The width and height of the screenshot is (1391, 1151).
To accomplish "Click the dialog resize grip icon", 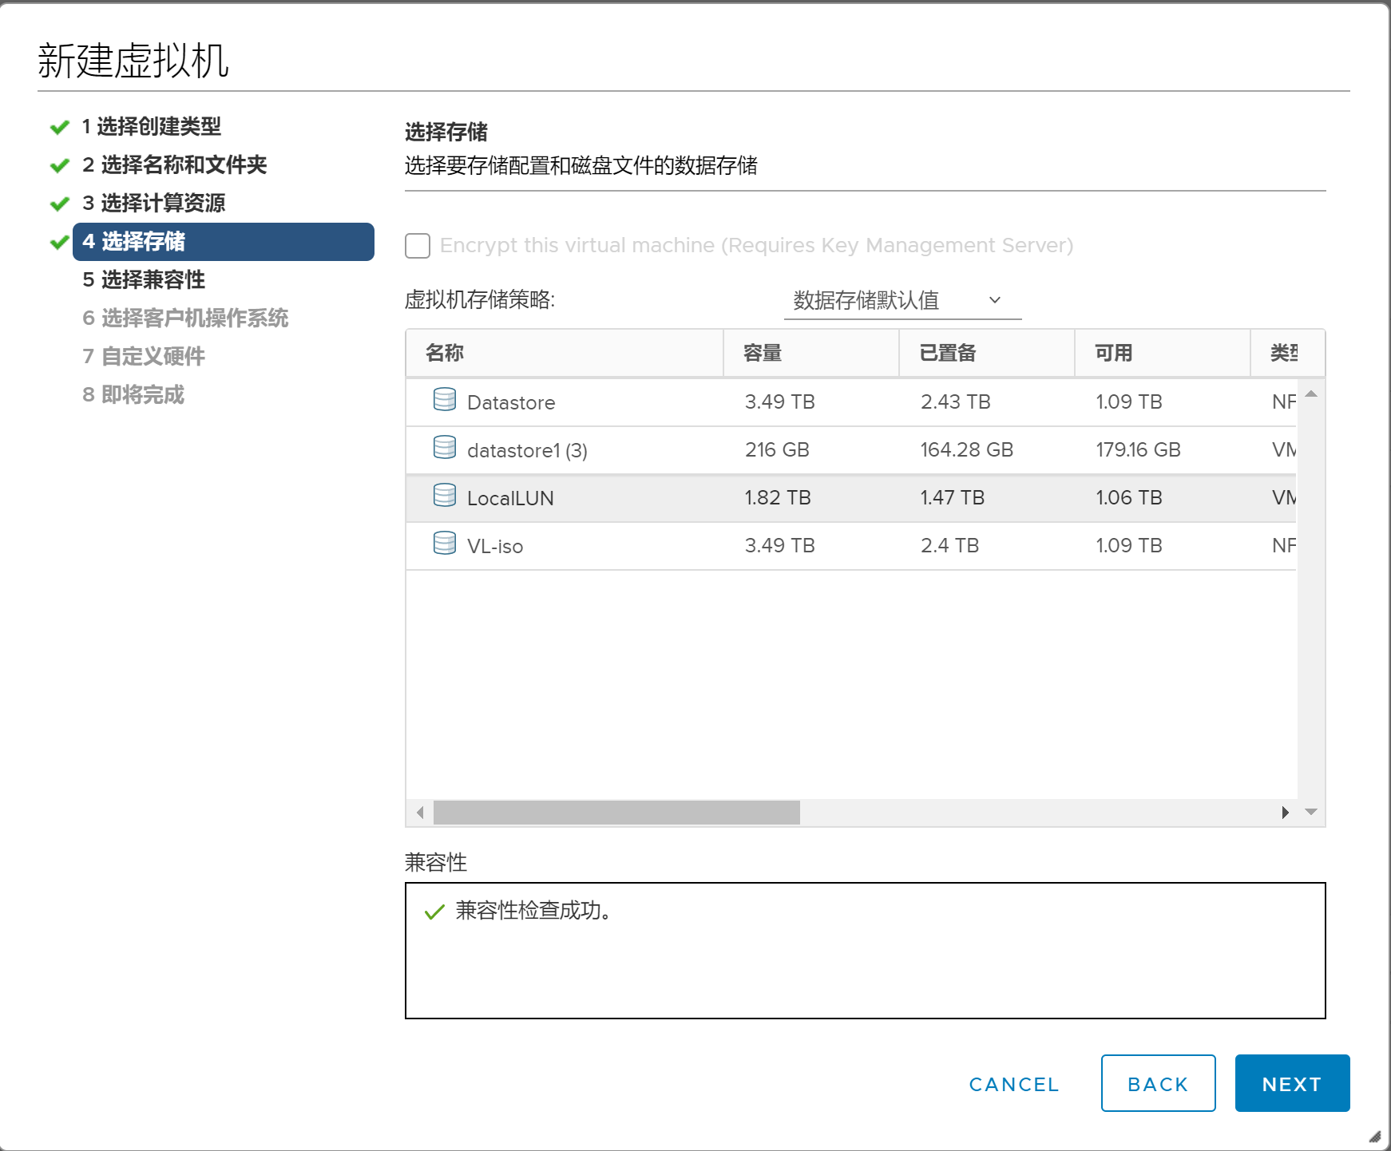I will (x=1374, y=1137).
